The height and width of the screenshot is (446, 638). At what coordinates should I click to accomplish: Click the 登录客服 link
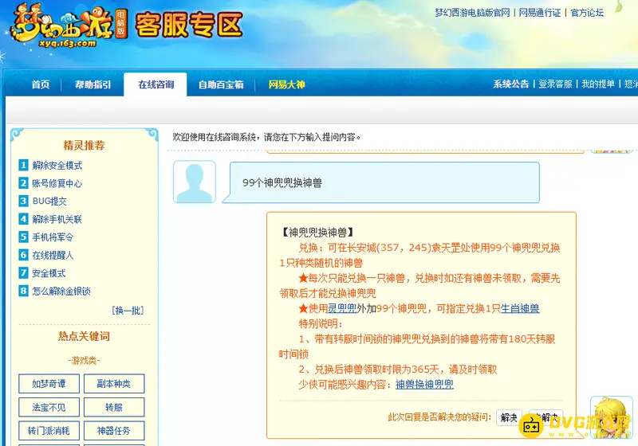(x=555, y=84)
